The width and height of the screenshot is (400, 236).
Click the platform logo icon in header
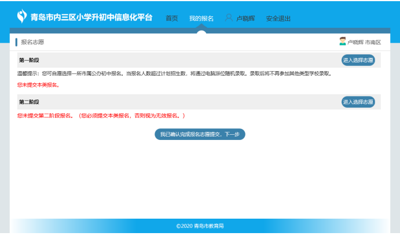[22, 17]
